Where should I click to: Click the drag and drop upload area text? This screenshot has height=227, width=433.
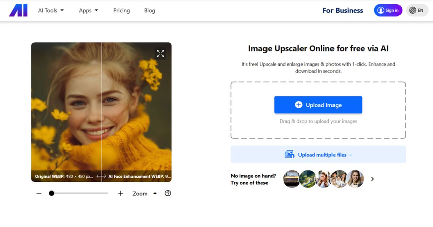pyautogui.click(x=318, y=121)
